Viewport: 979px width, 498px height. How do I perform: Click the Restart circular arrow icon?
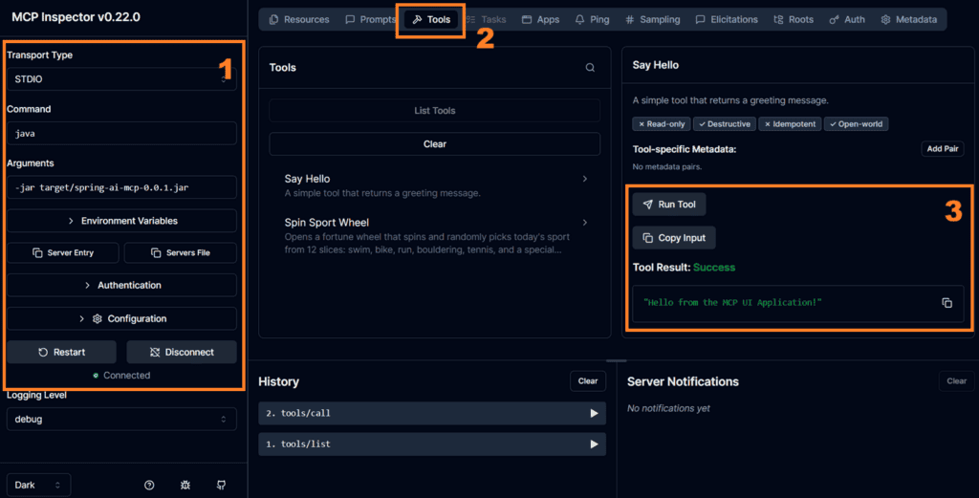pyautogui.click(x=43, y=352)
